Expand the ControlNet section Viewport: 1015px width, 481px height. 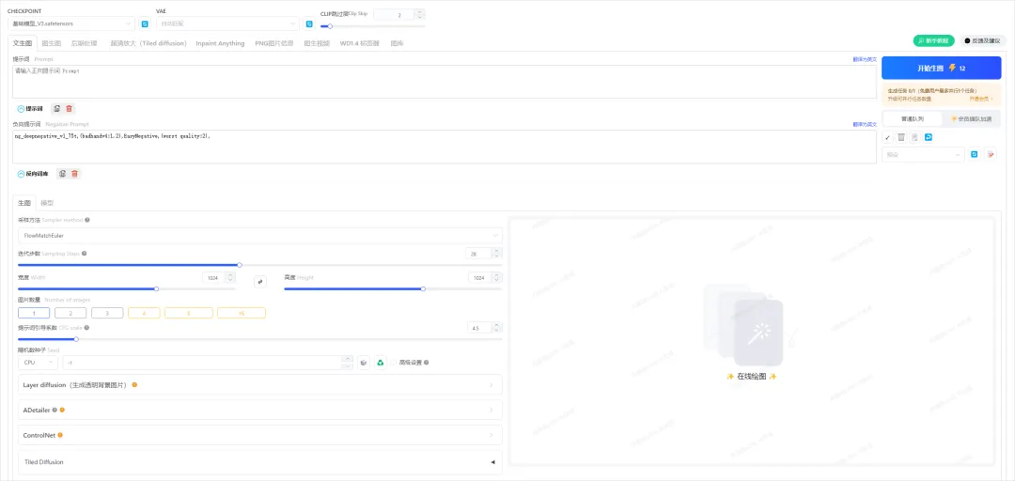(x=260, y=435)
